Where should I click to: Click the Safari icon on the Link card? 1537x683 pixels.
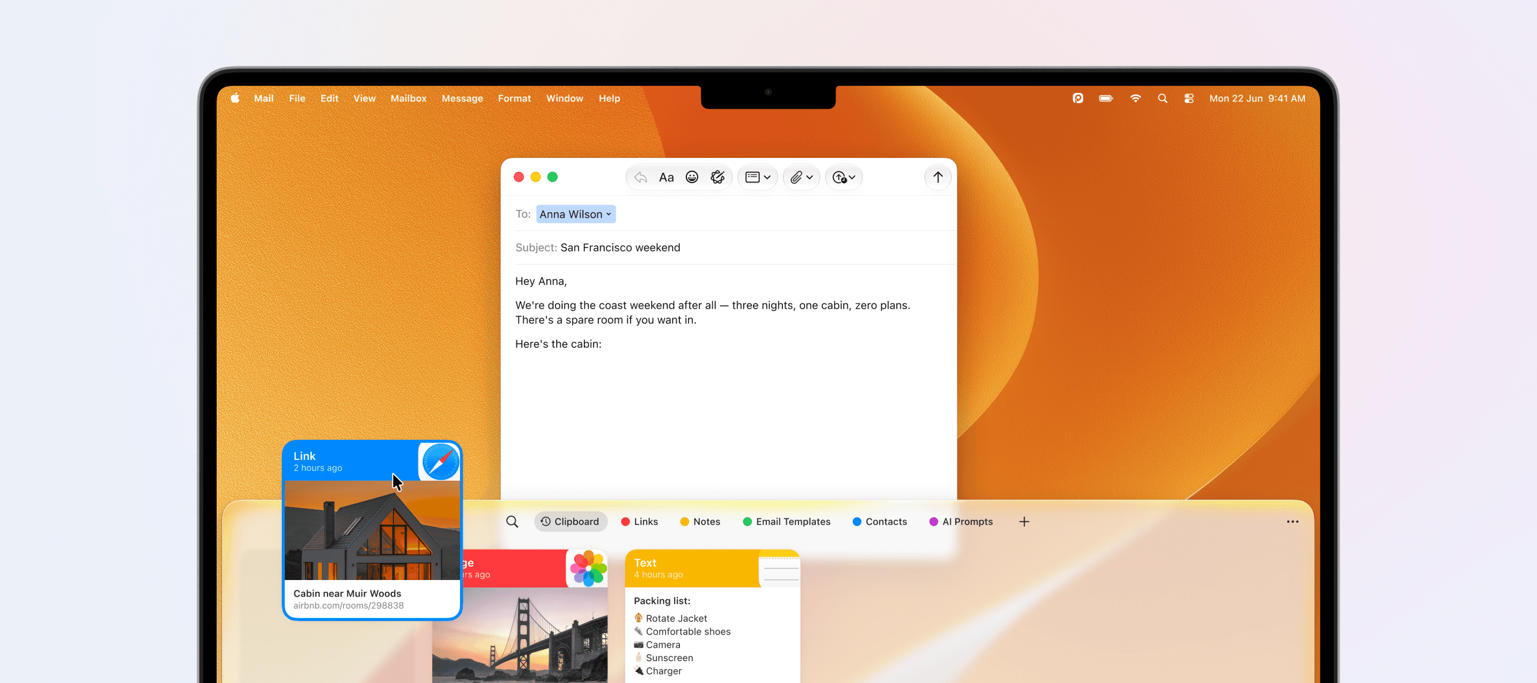pos(440,461)
